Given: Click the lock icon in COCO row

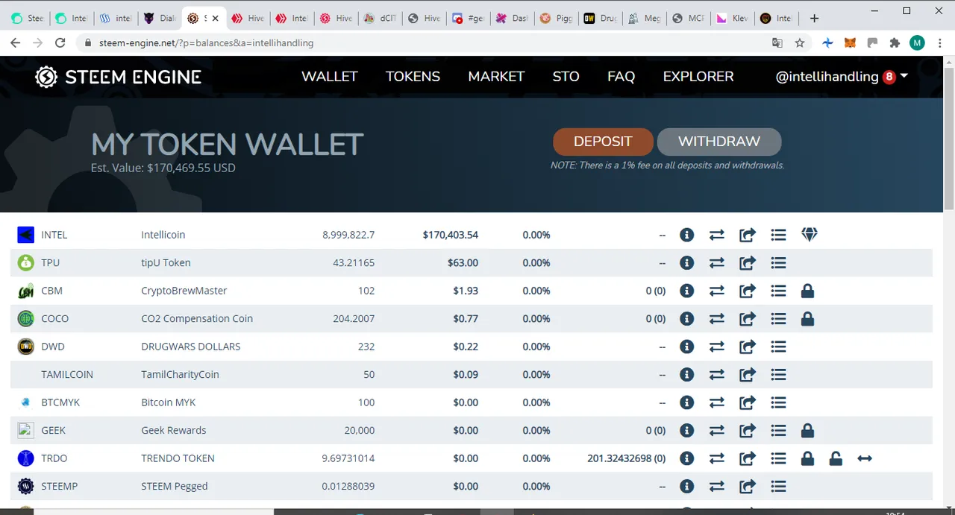Looking at the screenshot, I should click(x=807, y=319).
